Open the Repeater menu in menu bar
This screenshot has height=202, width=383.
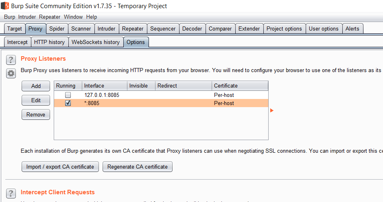(50, 17)
